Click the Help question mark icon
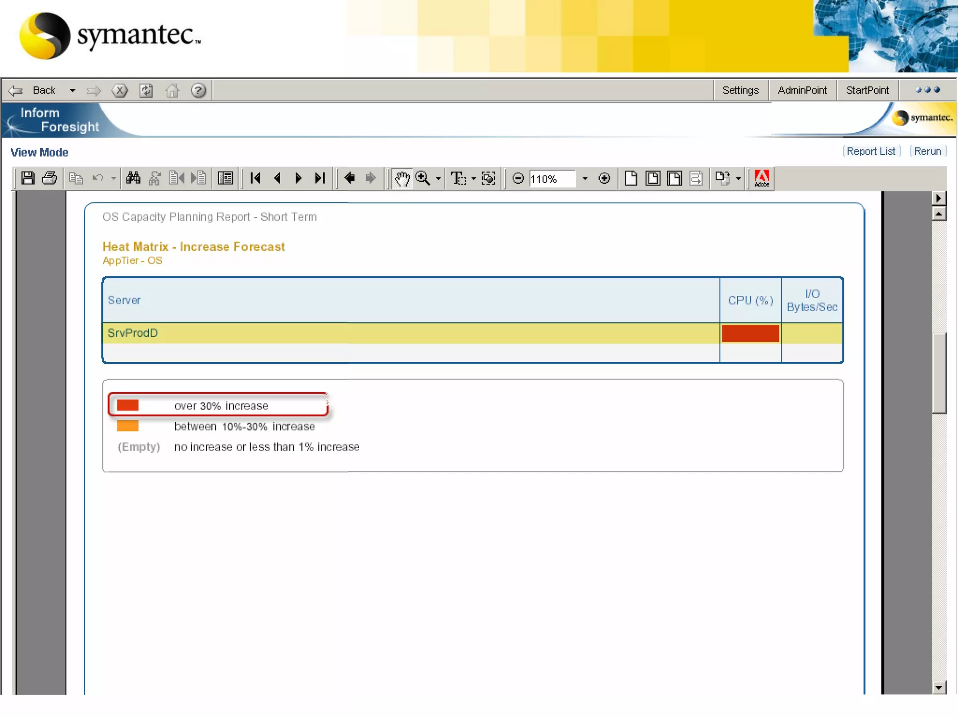Screen dimensions: 958x718 (x=198, y=90)
